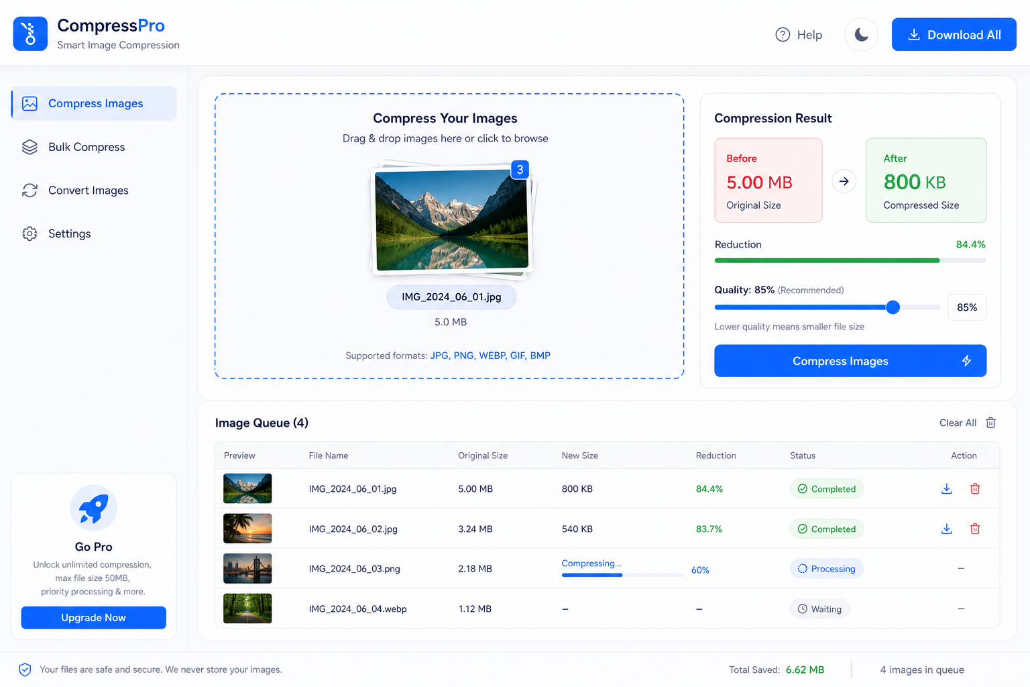Click the arrow icon between Before and After
The width and height of the screenshot is (1030, 687).
point(844,181)
